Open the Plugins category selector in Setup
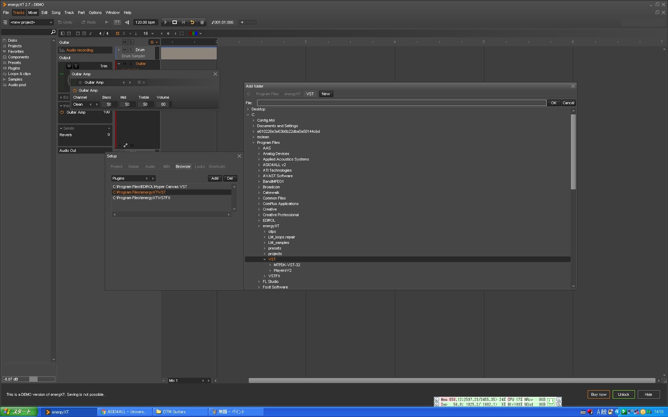Viewport: 668px width, 417px height. [133, 178]
